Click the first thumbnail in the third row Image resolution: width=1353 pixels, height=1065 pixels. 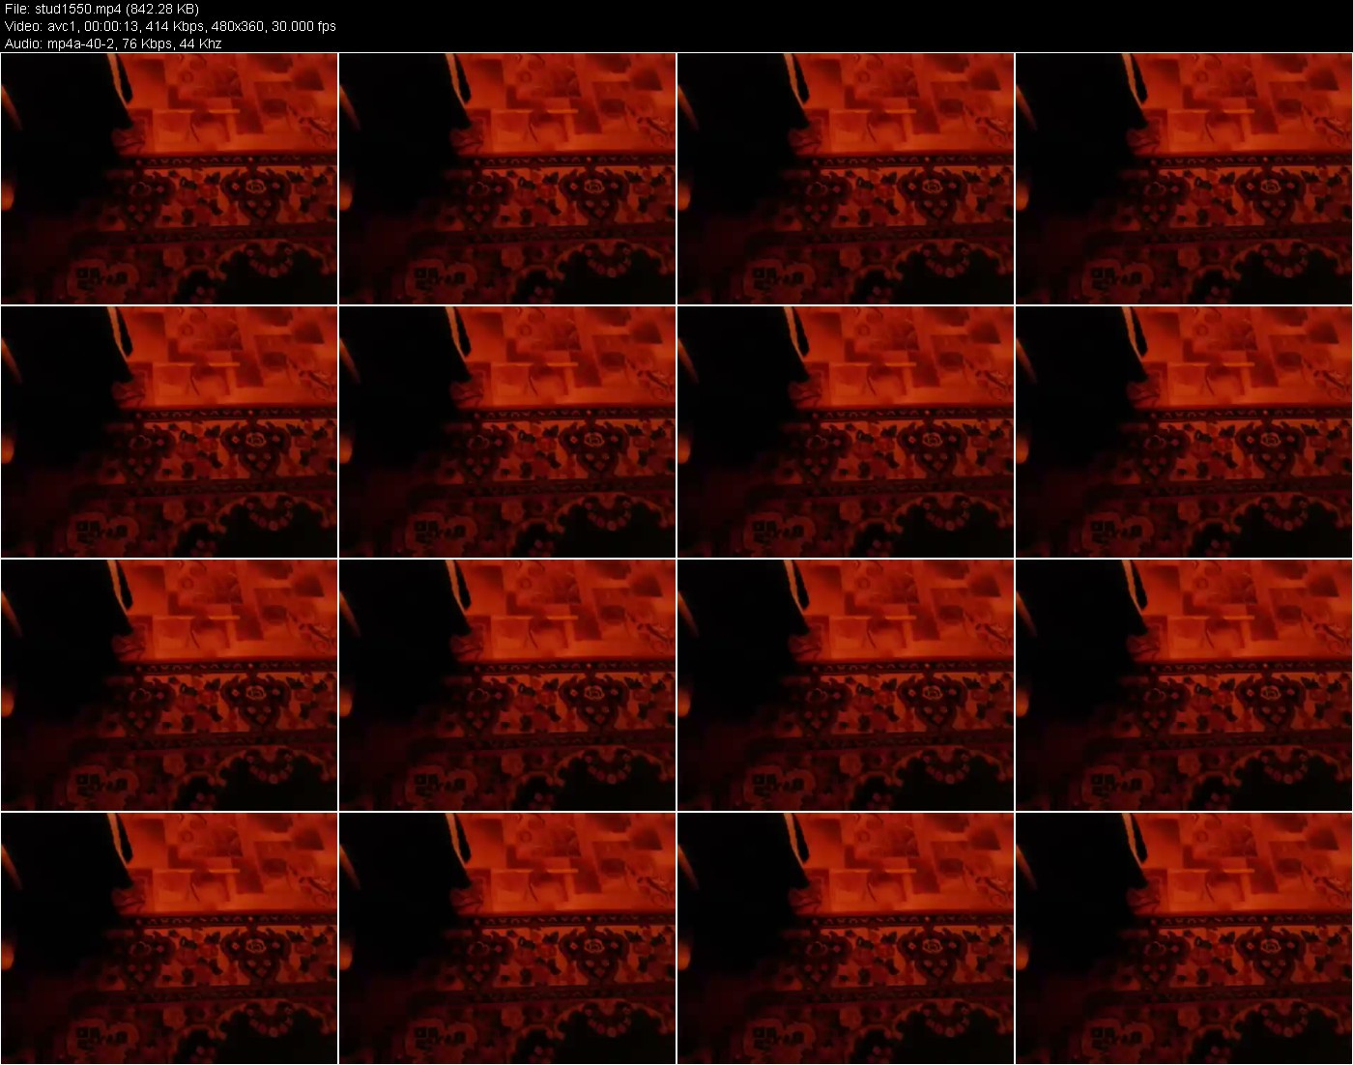coord(169,685)
